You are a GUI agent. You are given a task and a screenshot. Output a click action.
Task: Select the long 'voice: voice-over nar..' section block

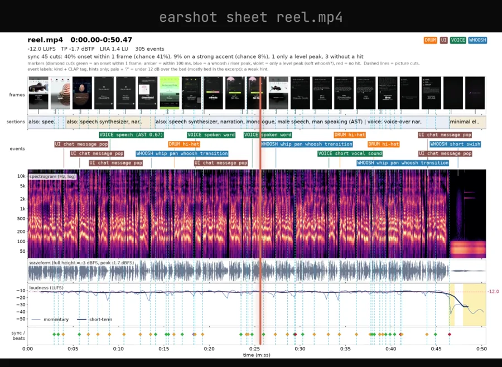coord(302,122)
